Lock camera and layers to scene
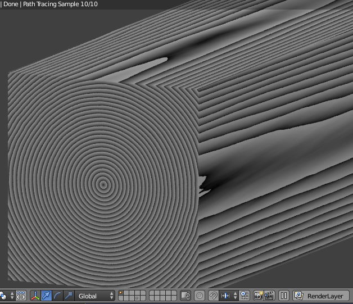353x304 pixels. [x=185, y=296]
